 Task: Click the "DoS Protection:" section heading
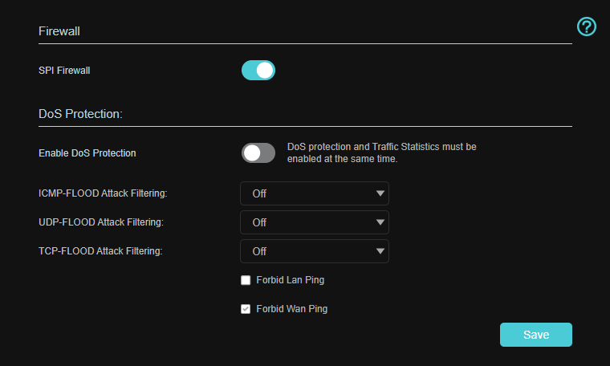80,114
